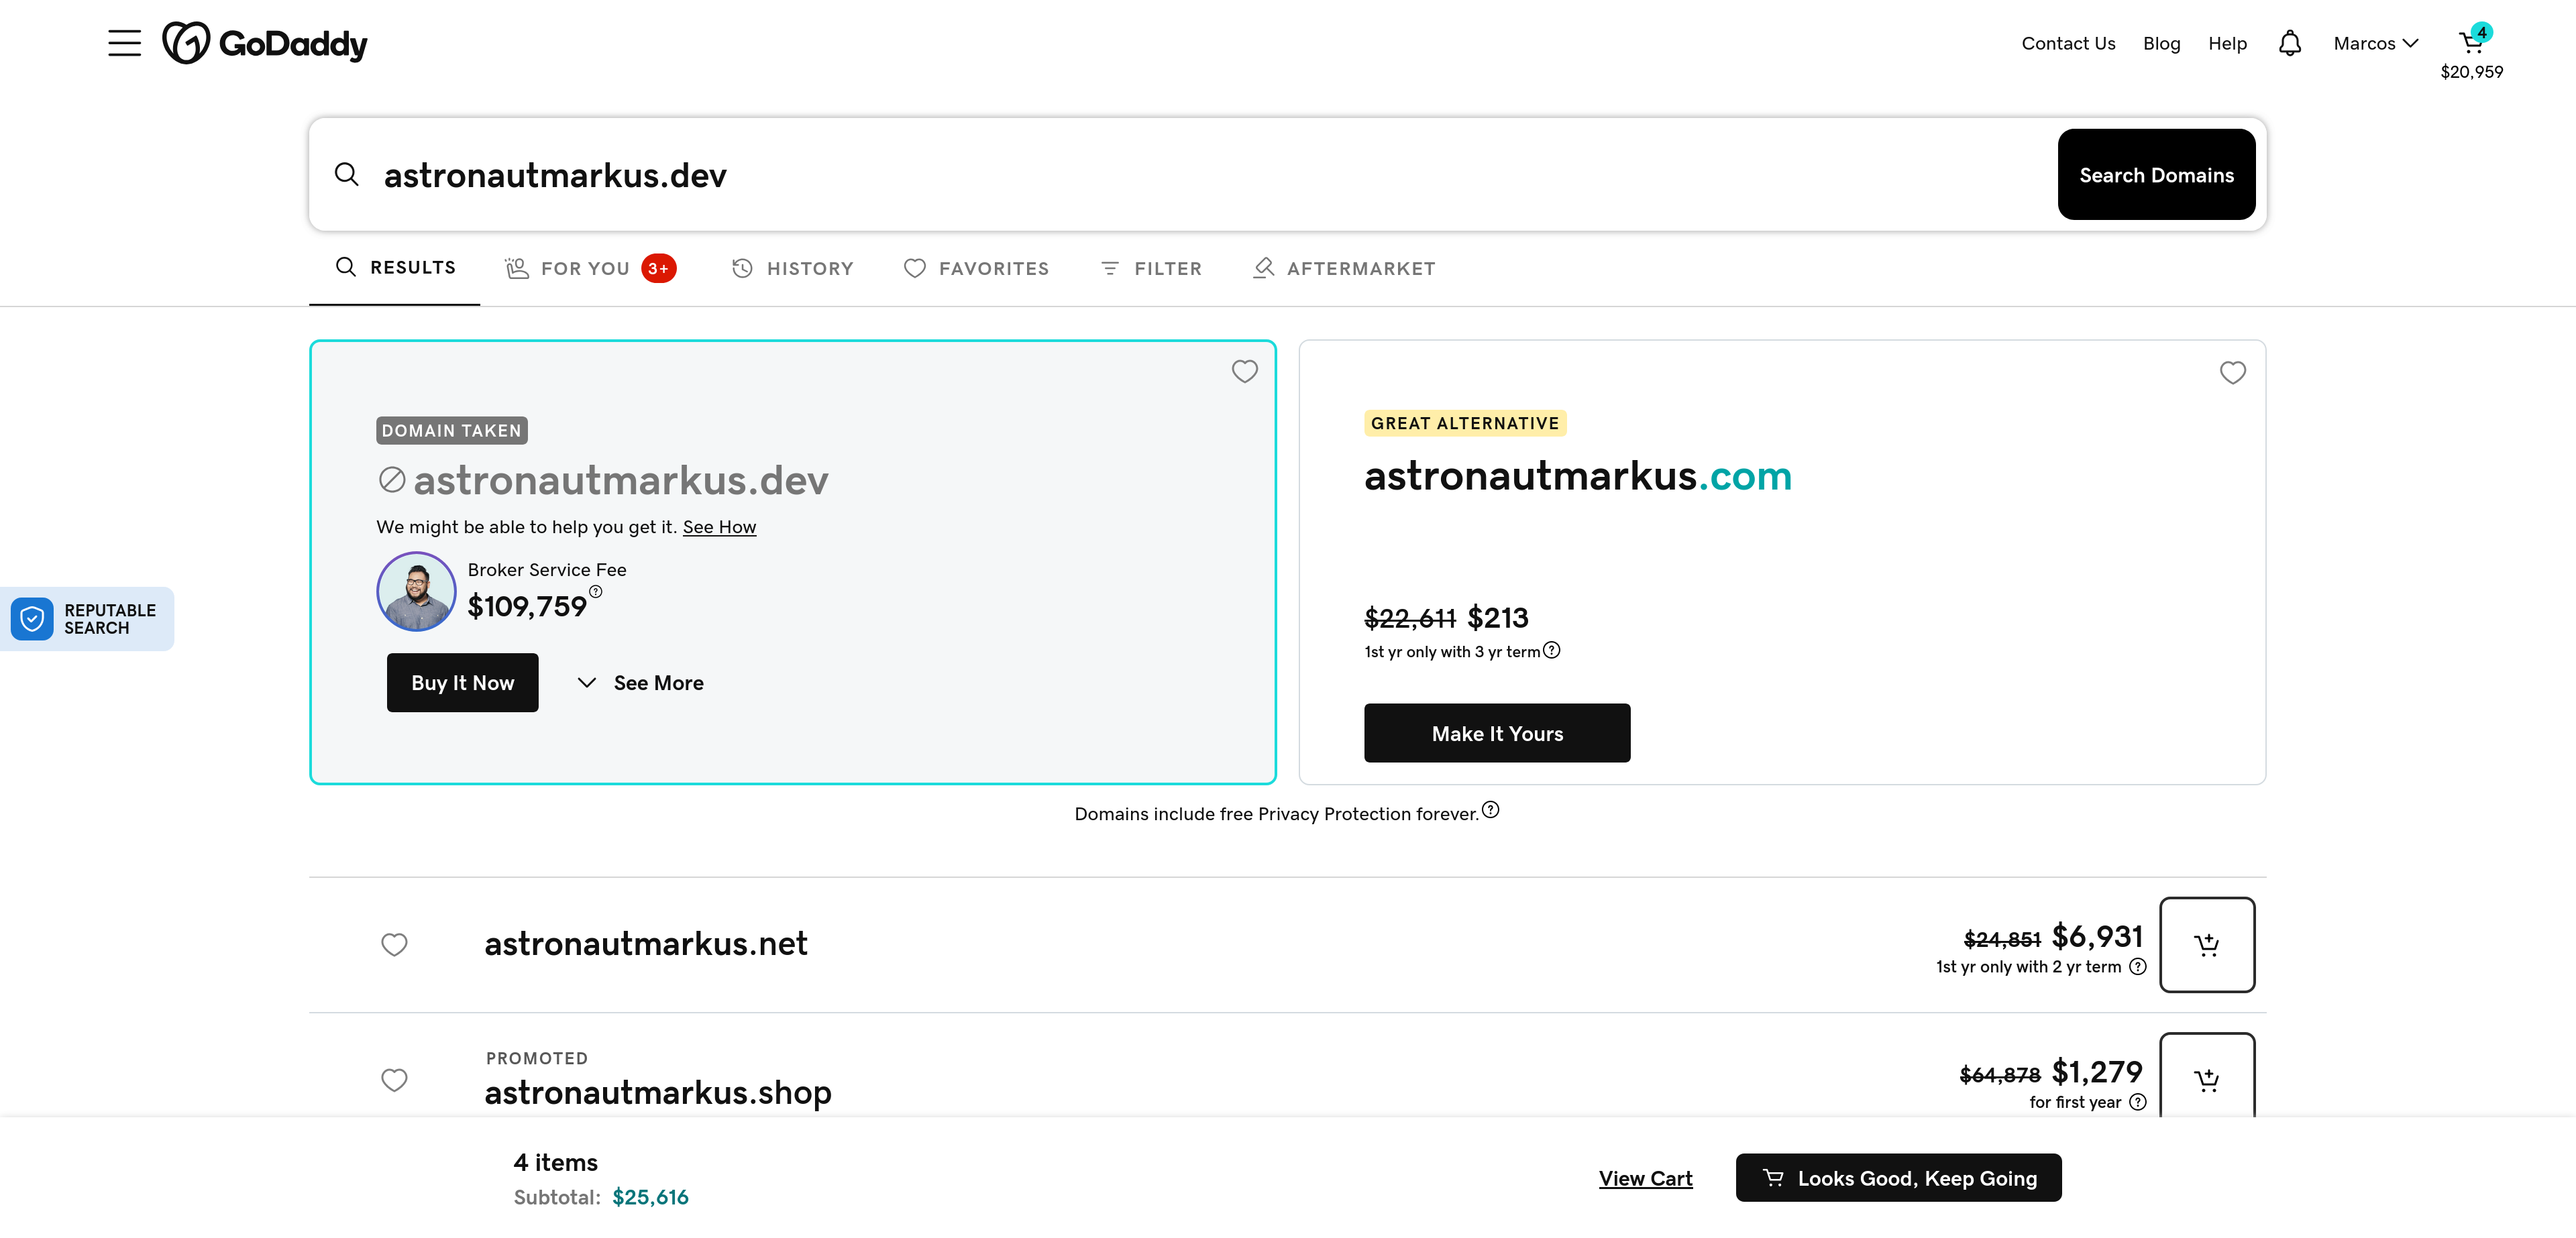Expand the See More options

tap(641, 682)
